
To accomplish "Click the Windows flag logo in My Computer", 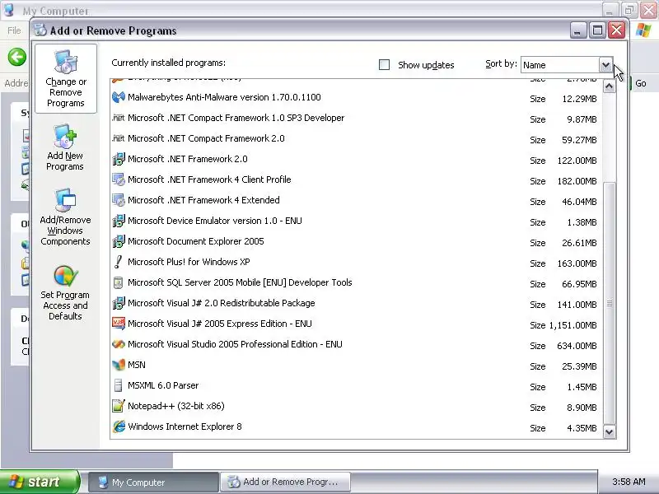I will (x=643, y=30).
